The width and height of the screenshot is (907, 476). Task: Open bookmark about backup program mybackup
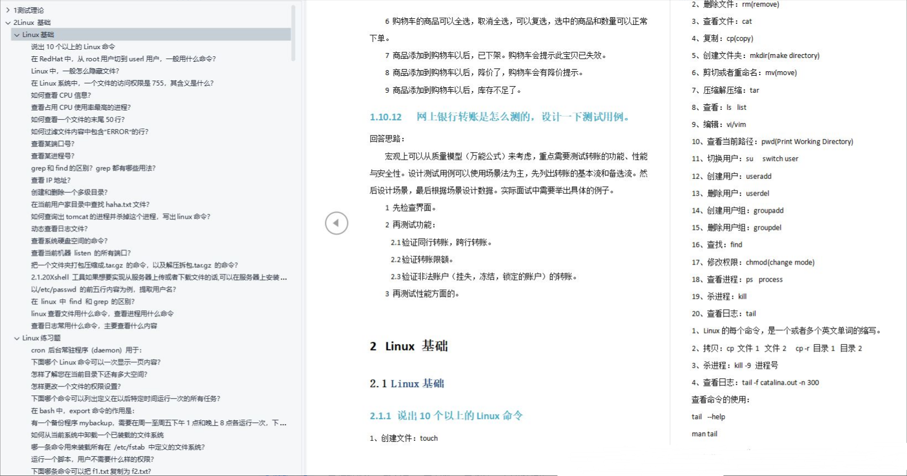coord(159,424)
